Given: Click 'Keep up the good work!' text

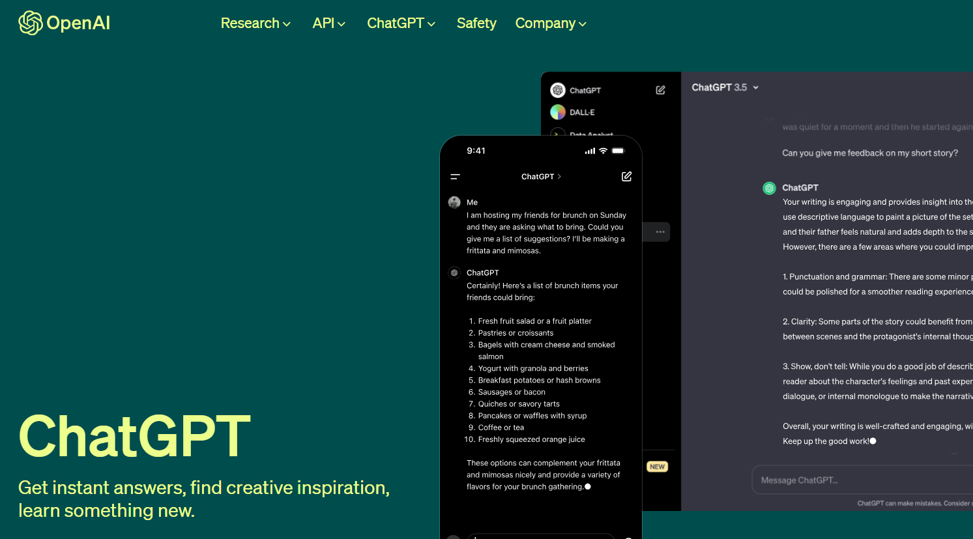Looking at the screenshot, I should tap(826, 441).
